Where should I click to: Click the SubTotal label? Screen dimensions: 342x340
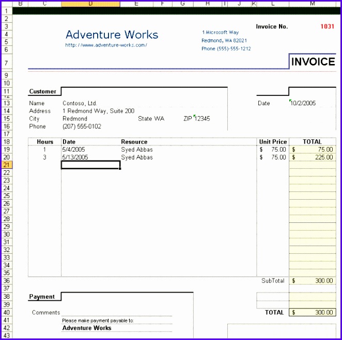click(x=273, y=281)
